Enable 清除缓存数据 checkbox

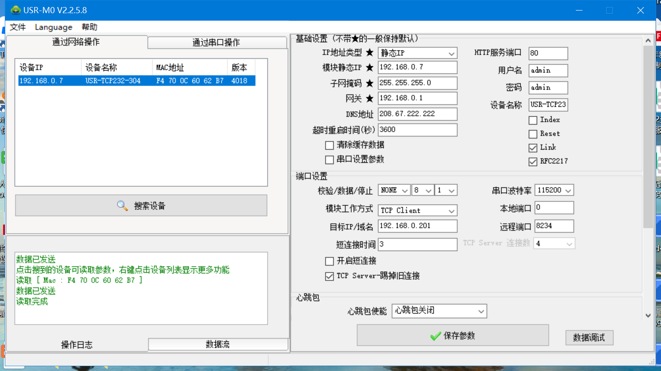329,145
